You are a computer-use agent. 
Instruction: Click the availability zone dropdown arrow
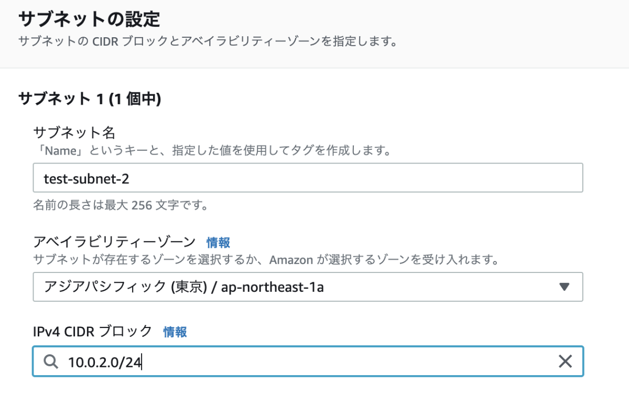564,287
